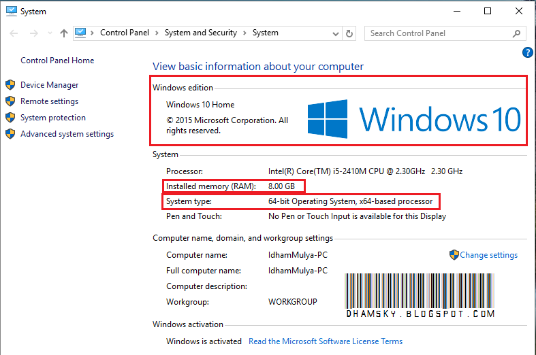Viewport: 536px width, 355px height.
Task: Expand the chevron after System and Security
Action: pyautogui.click(x=245, y=33)
